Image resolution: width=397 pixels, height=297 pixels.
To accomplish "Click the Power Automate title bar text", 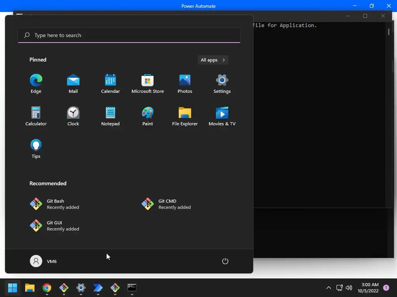I will (x=198, y=6).
